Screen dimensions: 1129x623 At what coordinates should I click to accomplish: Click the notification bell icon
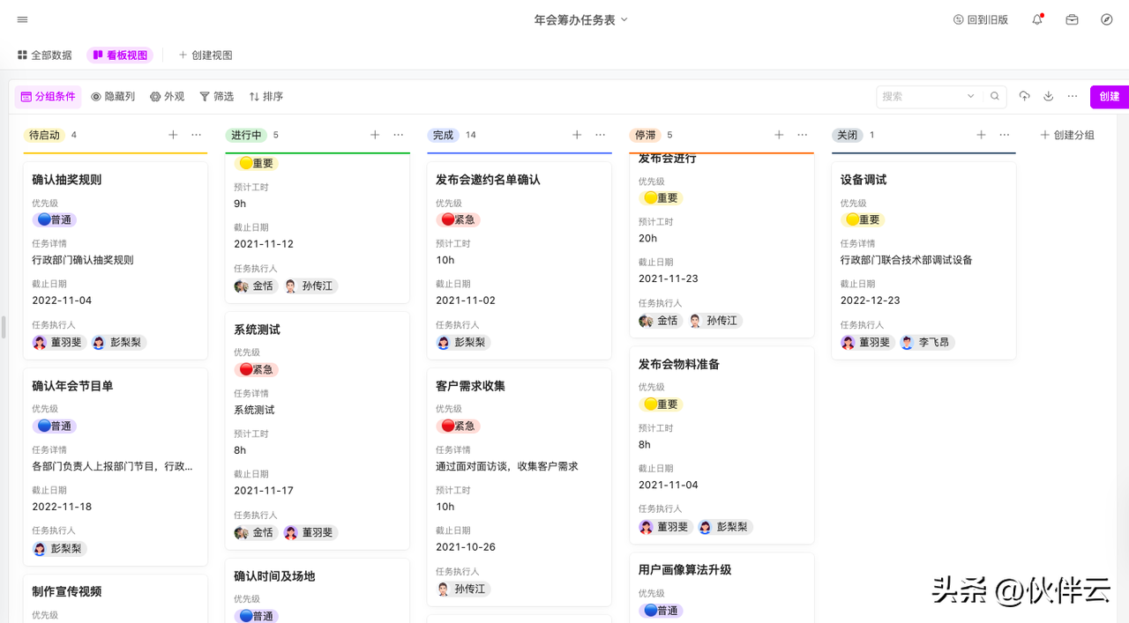tap(1037, 19)
